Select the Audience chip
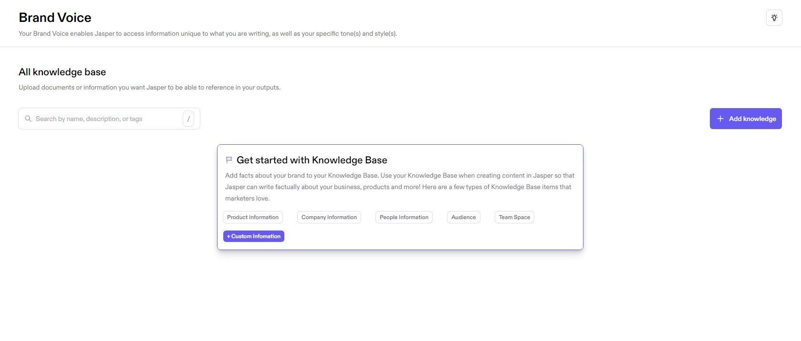The image size is (801, 341). [464, 217]
